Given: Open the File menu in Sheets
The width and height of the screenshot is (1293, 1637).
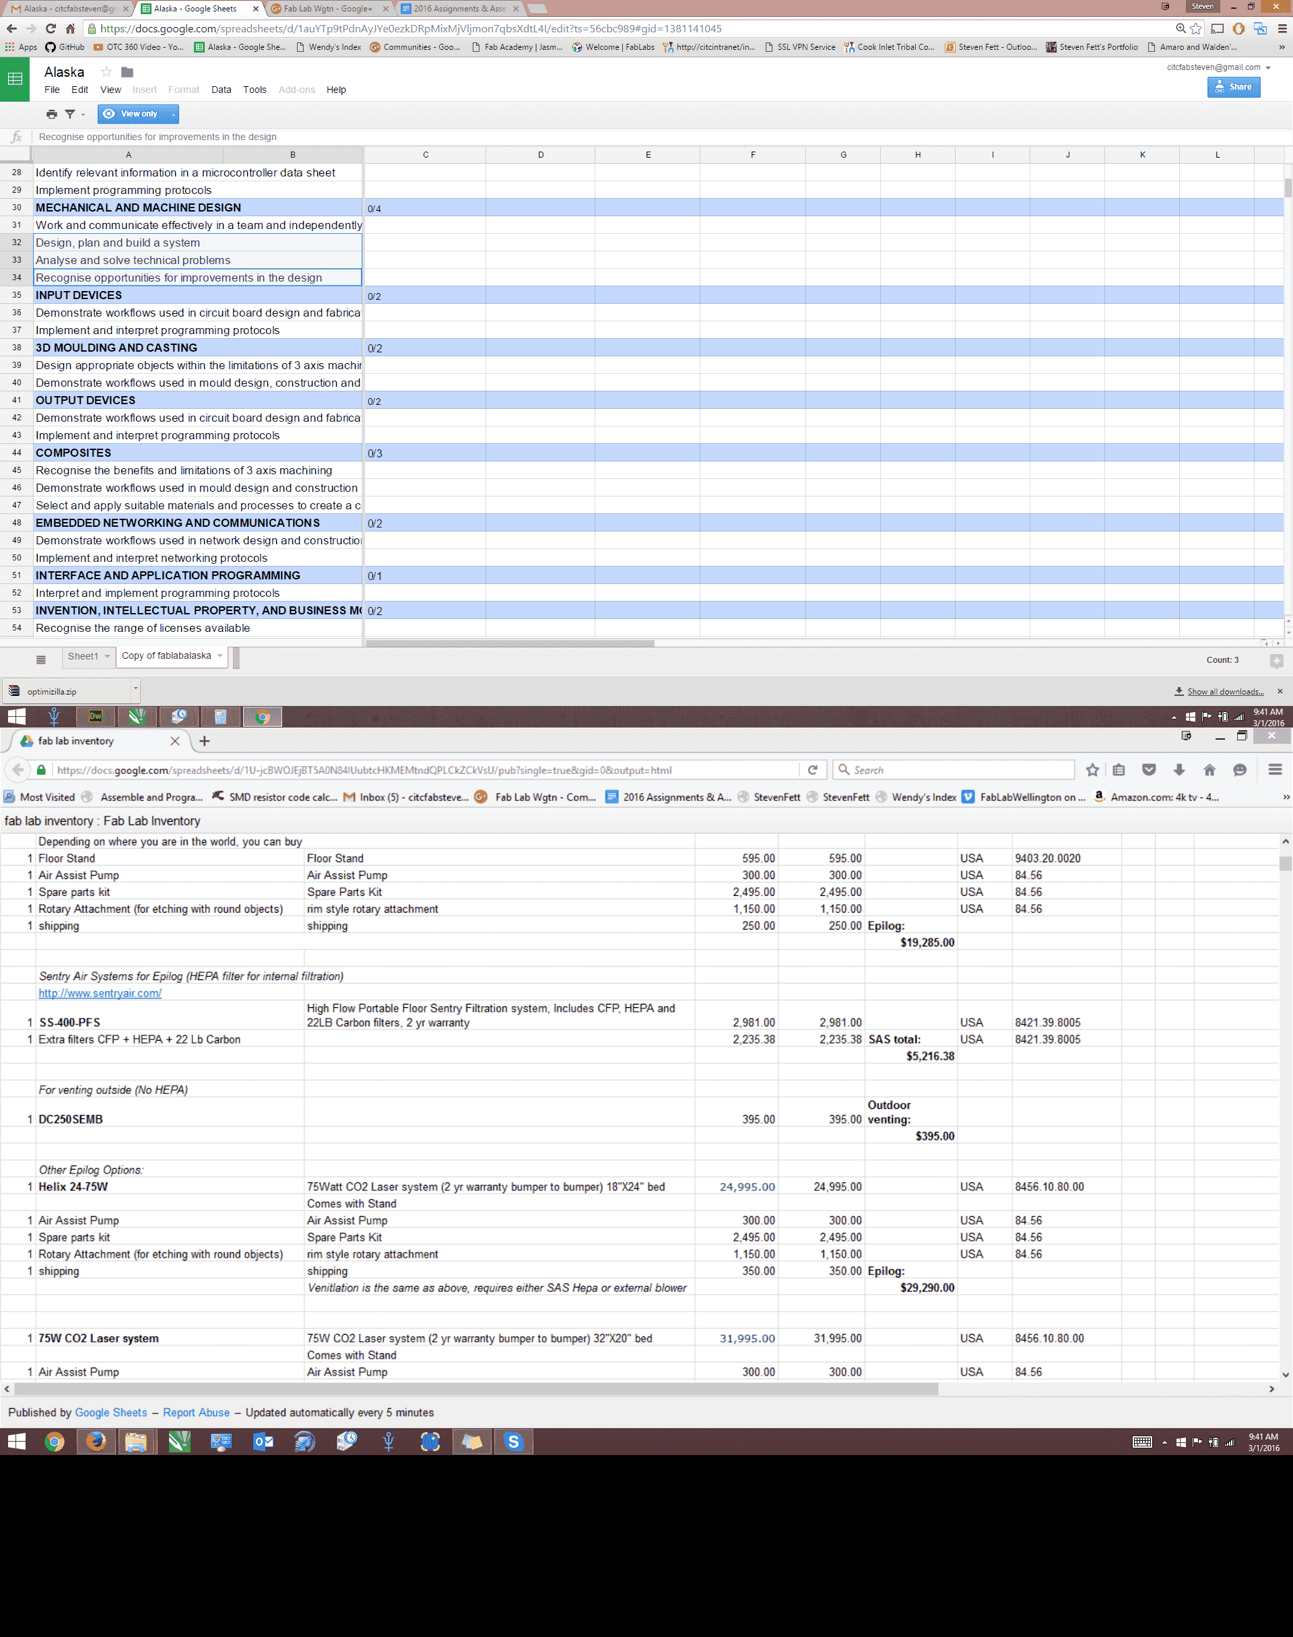Looking at the screenshot, I should click(53, 90).
